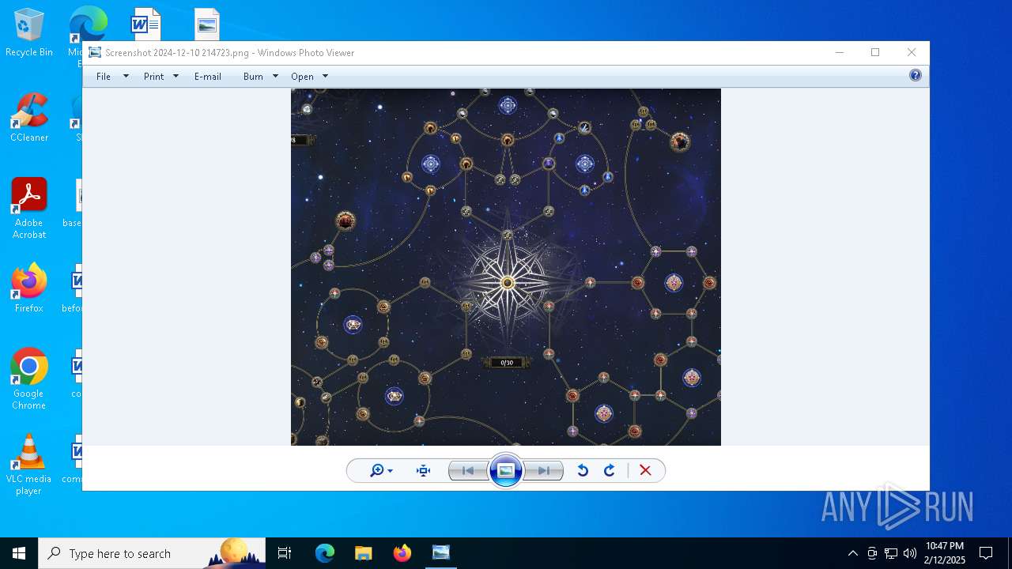Select the Google Chrome desktop shortcut

click(29, 379)
